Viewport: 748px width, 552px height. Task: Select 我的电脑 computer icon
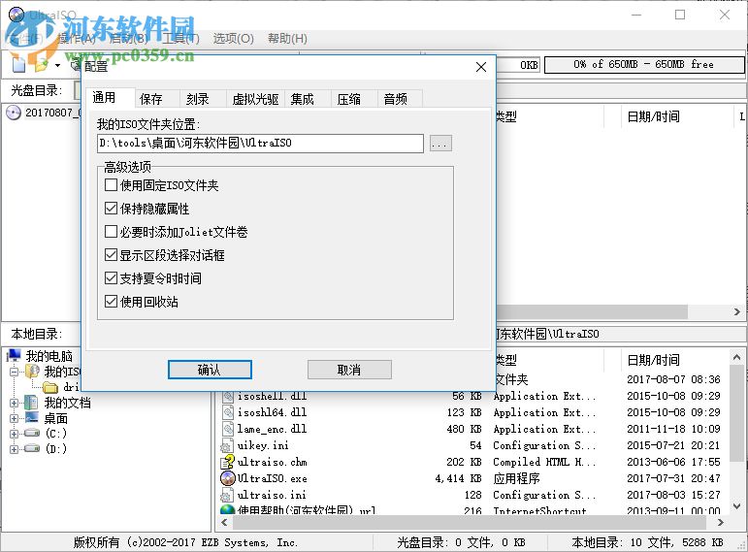point(14,355)
